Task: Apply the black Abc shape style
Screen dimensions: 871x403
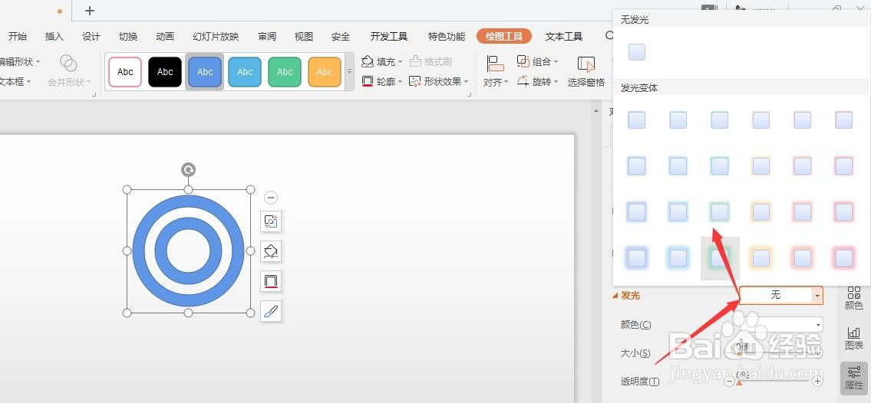Action: 165,72
